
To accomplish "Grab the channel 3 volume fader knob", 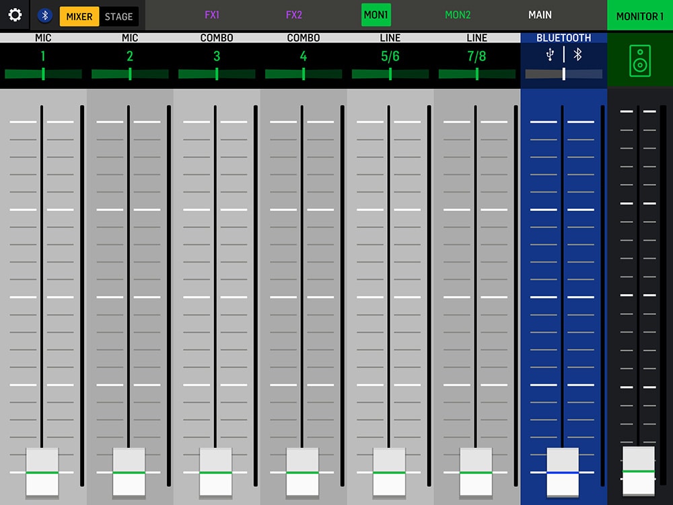I will coord(215,473).
